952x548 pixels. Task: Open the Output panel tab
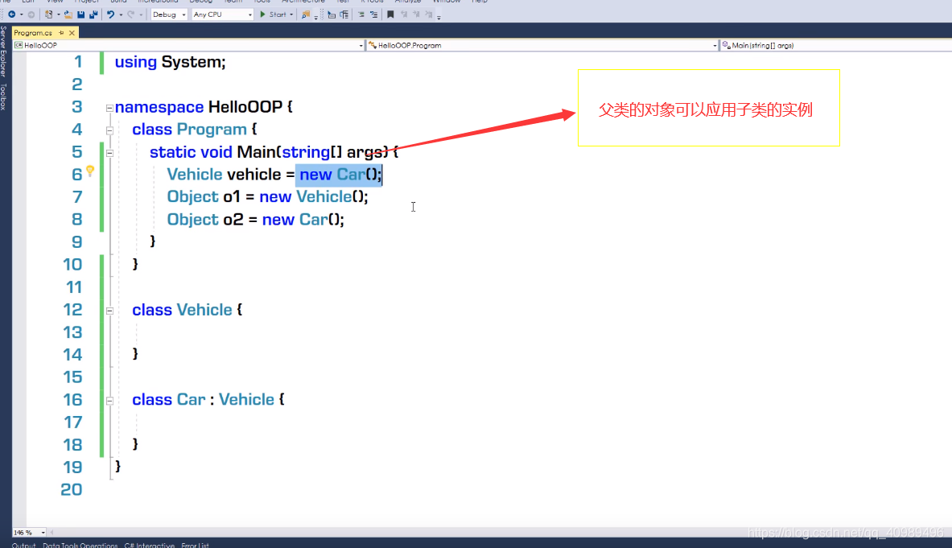click(23, 545)
